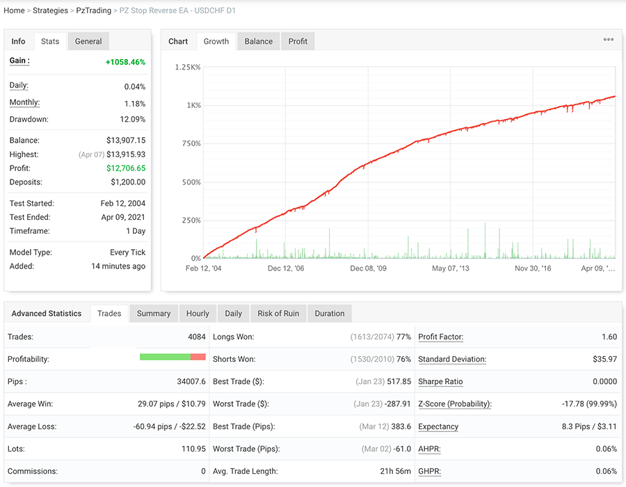The height and width of the screenshot is (487, 626).
Task: Click the chart x-axis label Dec 12, '06
Action: pyautogui.click(x=286, y=269)
